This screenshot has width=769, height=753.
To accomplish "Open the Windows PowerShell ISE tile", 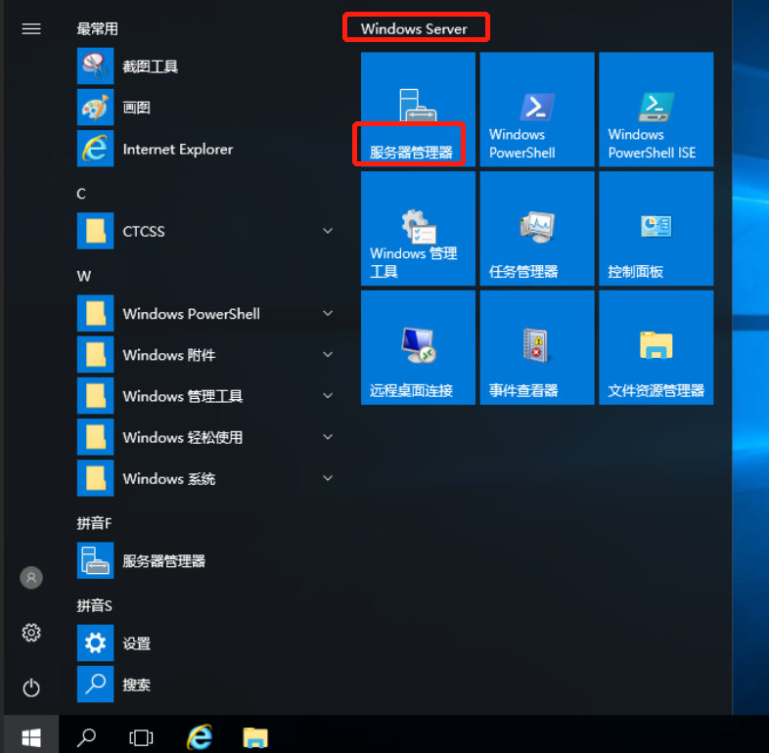I will click(656, 110).
